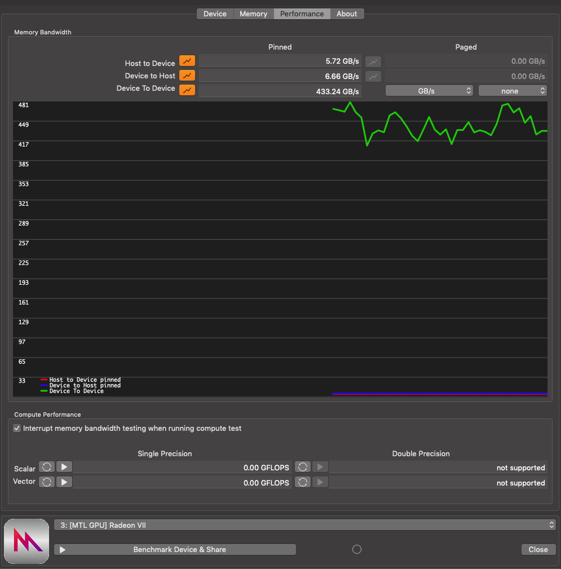Screen dimensions: 561x569
Task: Click Vector single precision 0.00 GFLOPS field
Action: tap(182, 483)
